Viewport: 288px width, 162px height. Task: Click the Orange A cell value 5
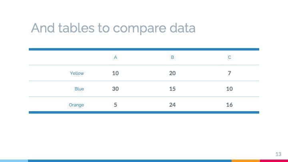115,105
